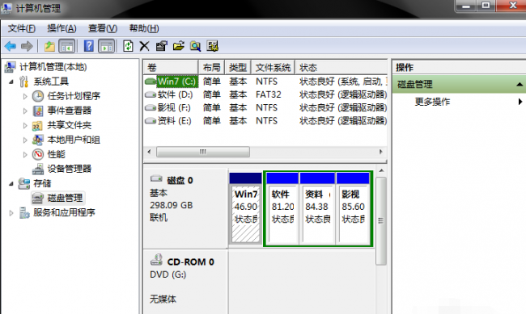This screenshot has width=526, height=314.
Task: Sort by the 类型 column header
Action: (x=238, y=68)
